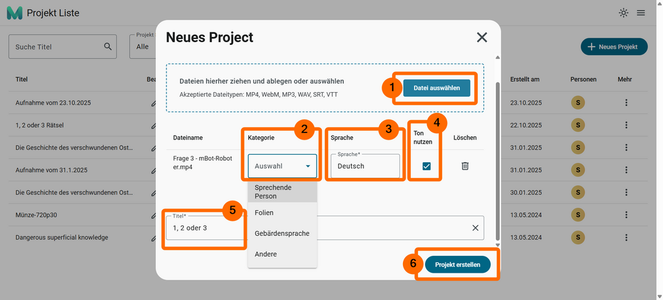
Task: Toggle the light/dark theme sun icon
Action: point(623,13)
